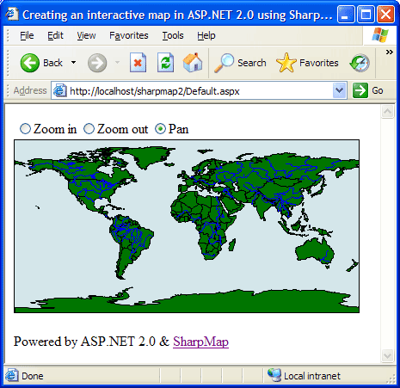400x388 pixels.
Task: Open the View menu
Action: tap(86, 35)
